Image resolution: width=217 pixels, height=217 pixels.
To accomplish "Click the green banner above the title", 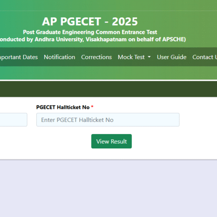I will click(x=108, y=6).
